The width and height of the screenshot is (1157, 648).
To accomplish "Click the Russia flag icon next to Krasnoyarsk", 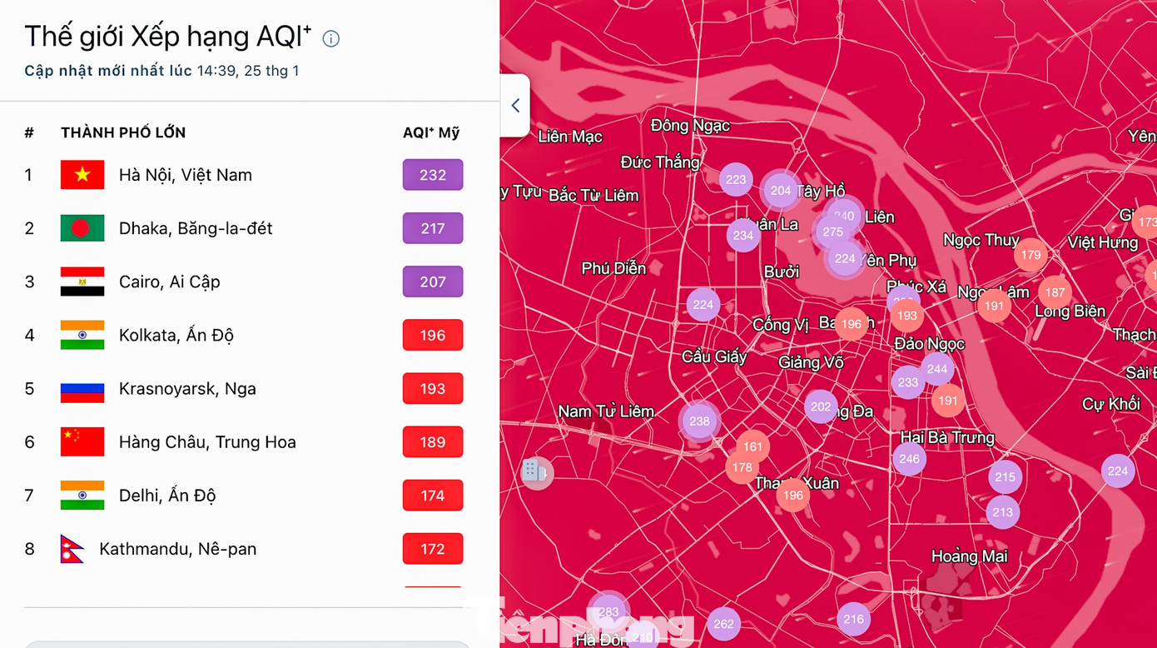I will tap(82, 389).
